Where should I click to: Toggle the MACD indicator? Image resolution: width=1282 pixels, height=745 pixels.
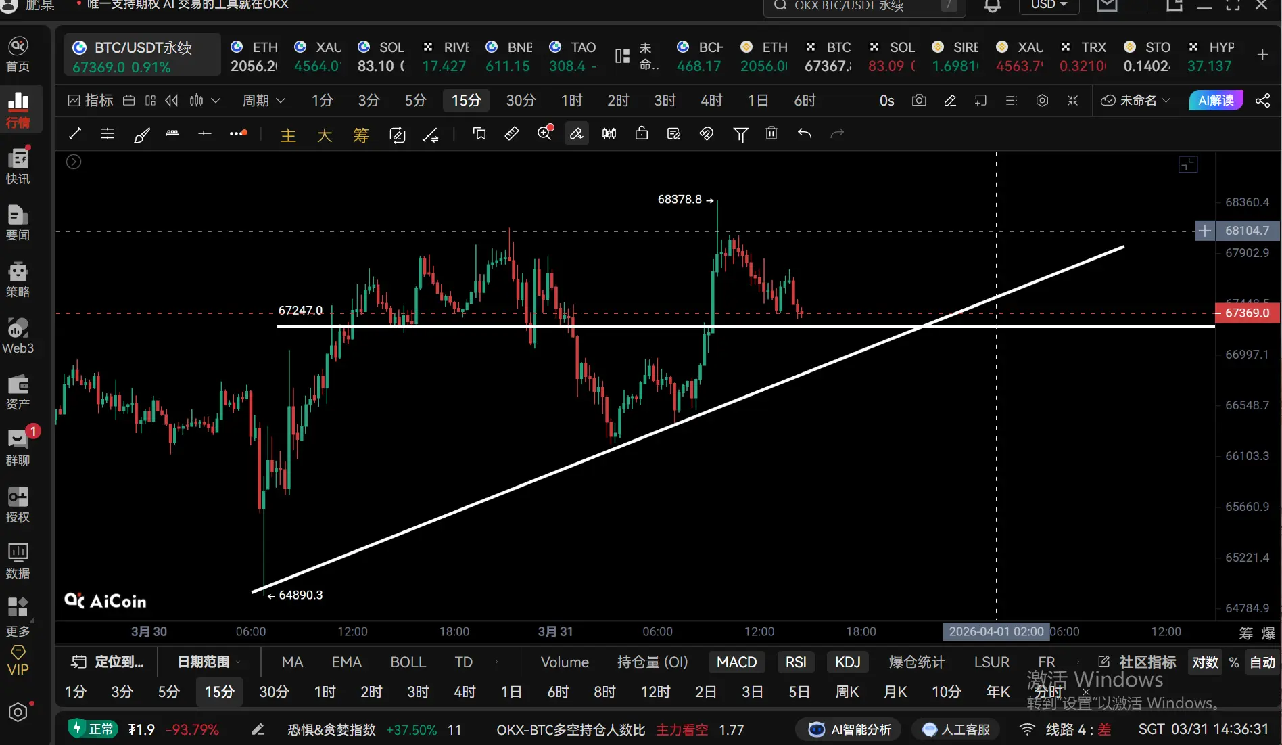pyautogui.click(x=737, y=662)
